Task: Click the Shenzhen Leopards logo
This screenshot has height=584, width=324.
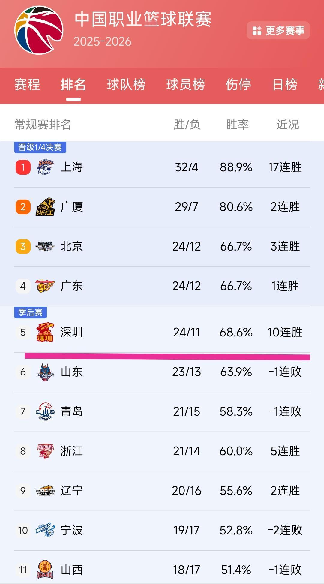Action: click(x=45, y=332)
